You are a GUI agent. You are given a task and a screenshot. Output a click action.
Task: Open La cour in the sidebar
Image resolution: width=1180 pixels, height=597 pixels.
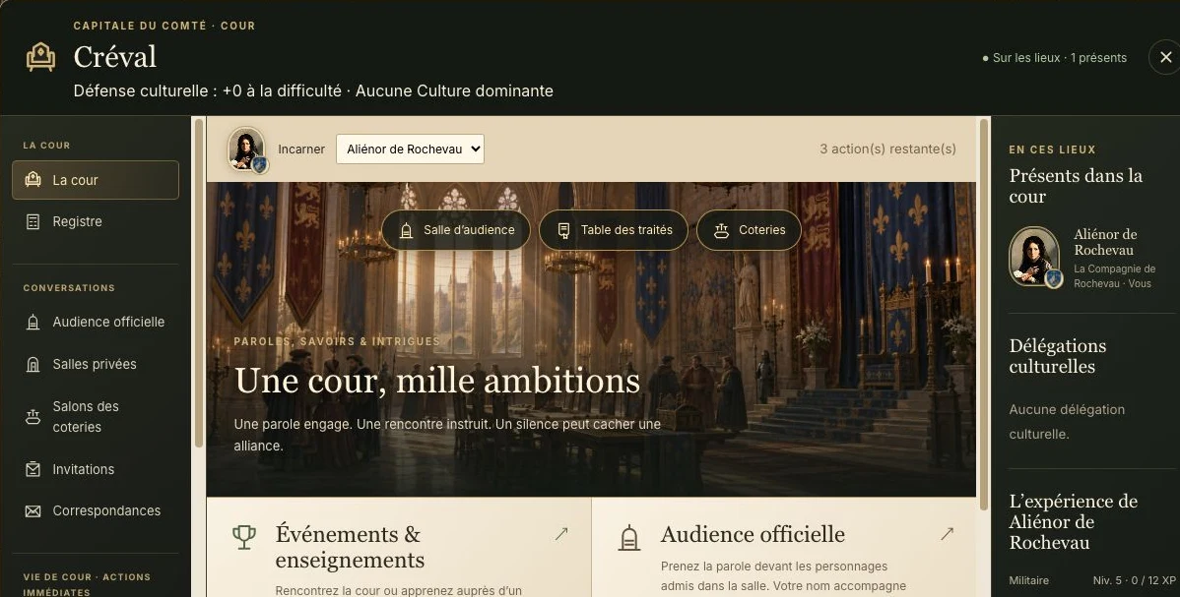click(x=96, y=180)
